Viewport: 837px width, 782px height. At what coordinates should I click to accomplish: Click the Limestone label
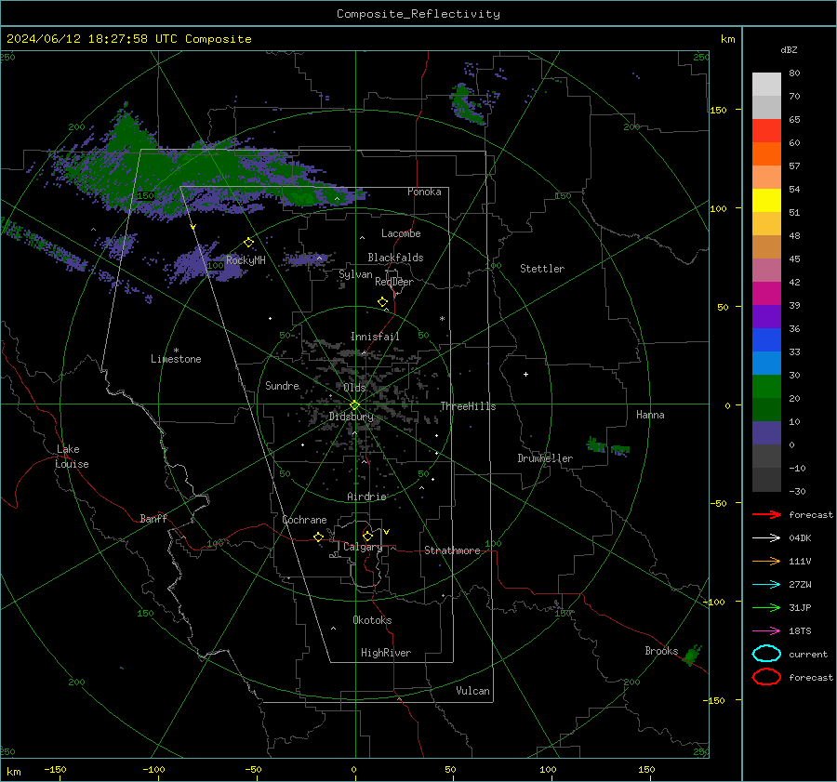coord(176,359)
